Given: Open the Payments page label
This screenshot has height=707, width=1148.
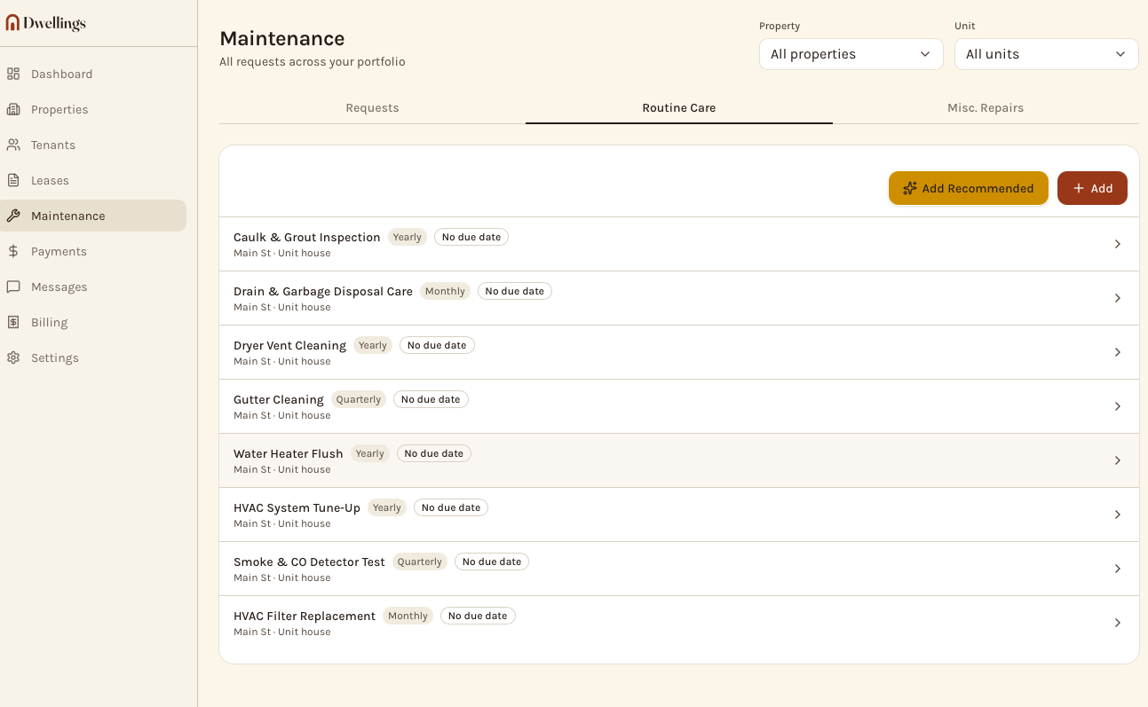Looking at the screenshot, I should (x=59, y=251).
